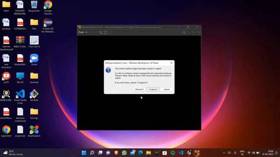Open Wi-Fi network tray icon
Viewport: 280px width, 157px height.
click(x=249, y=153)
